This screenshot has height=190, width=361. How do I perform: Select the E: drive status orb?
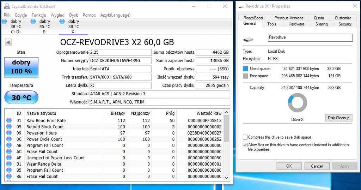[33, 22]
